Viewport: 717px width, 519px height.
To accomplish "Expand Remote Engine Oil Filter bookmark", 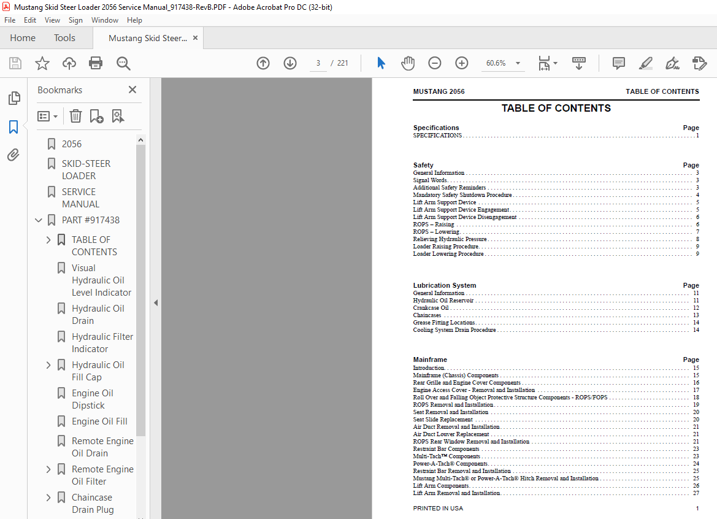I will coord(48,469).
